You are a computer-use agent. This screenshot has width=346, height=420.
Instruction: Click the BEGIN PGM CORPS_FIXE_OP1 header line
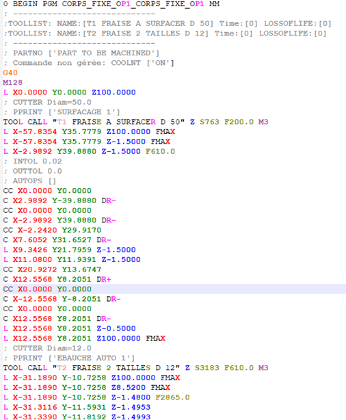click(x=111, y=4)
